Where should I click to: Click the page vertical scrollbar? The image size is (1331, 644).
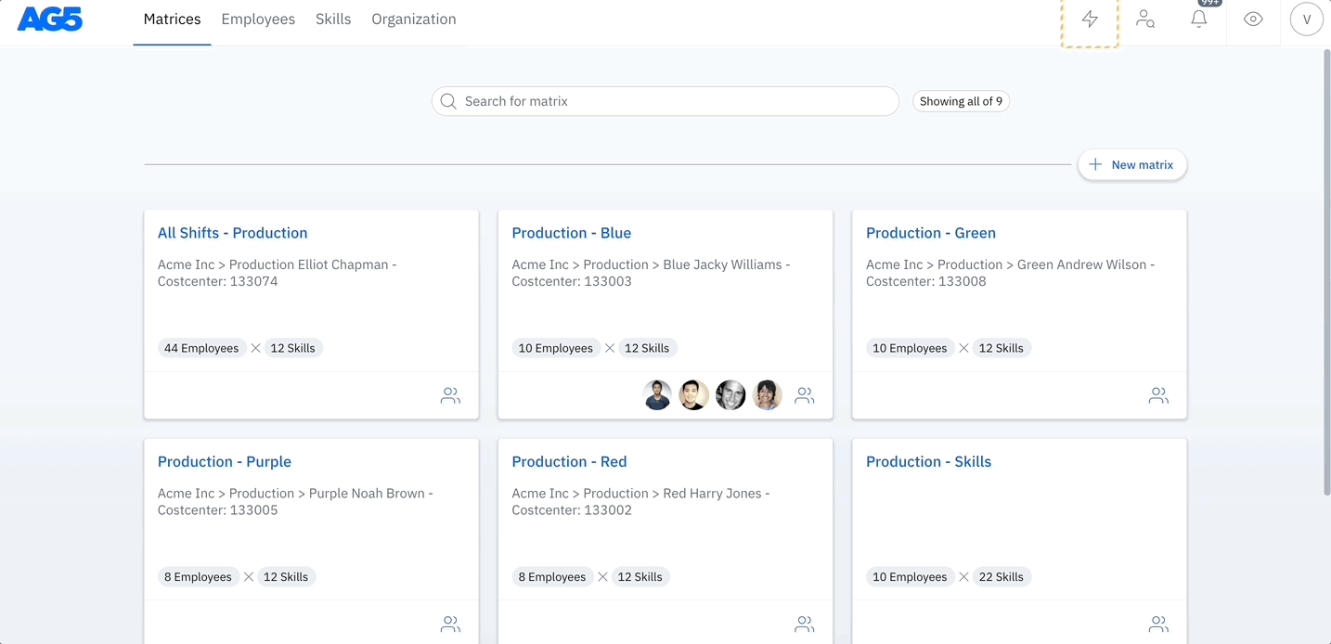(1325, 272)
